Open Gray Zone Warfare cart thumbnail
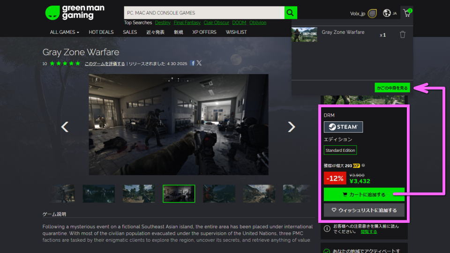 (304, 34)
